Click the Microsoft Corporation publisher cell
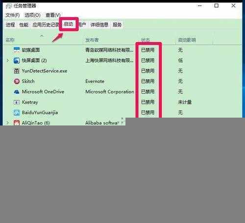 pyautogui.click(x=110, y=92)
